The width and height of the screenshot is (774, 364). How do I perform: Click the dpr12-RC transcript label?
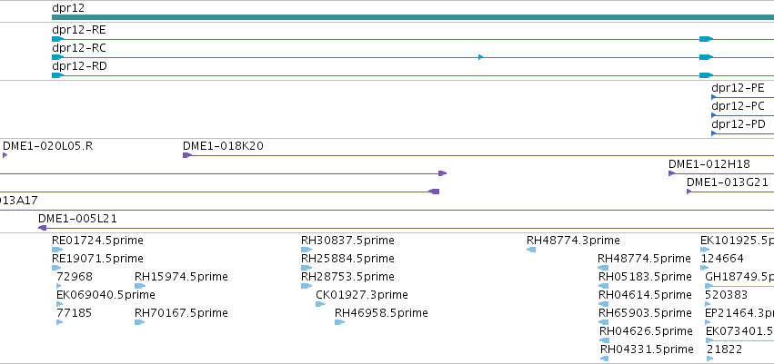click(x=79, y=48)
